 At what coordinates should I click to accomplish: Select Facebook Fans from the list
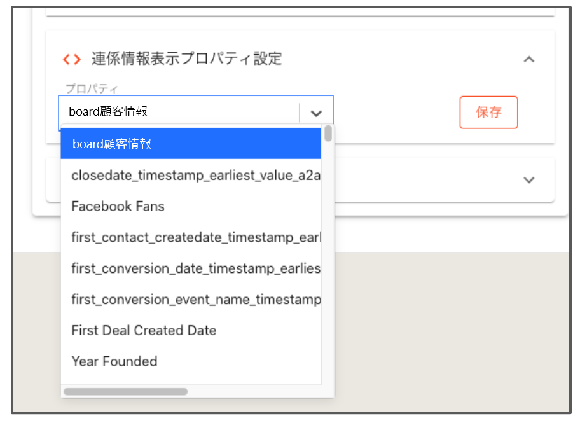click(191, 206)
